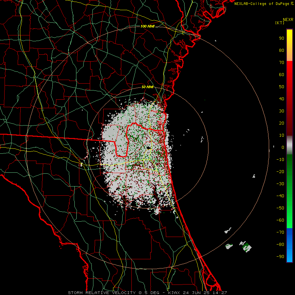Click the -10 knots scale label

point(280,160)
